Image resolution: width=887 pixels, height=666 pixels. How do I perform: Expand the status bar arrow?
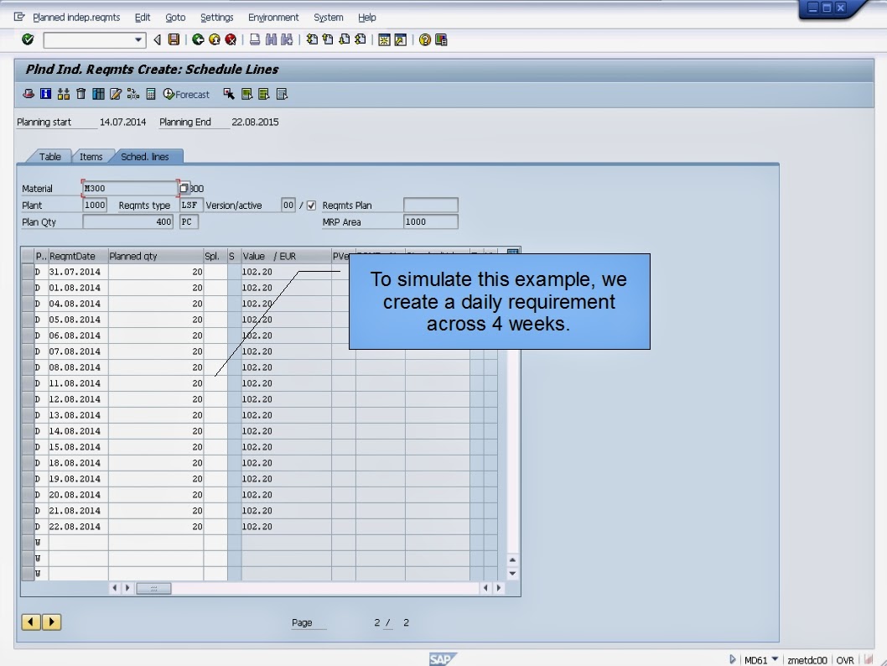coord(731,660)
